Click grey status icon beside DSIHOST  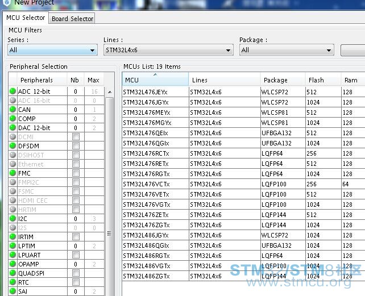tap(13, 155)
